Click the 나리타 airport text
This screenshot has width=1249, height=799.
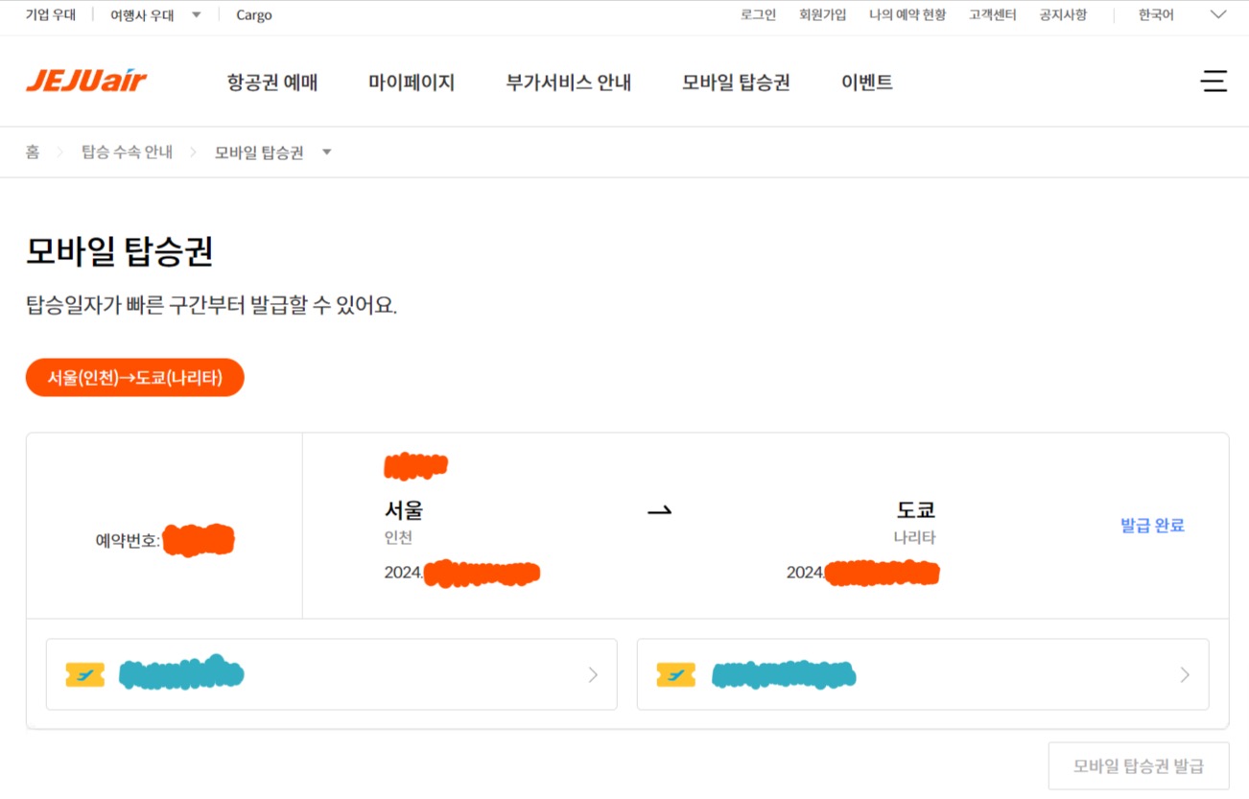tap(914, 538)
